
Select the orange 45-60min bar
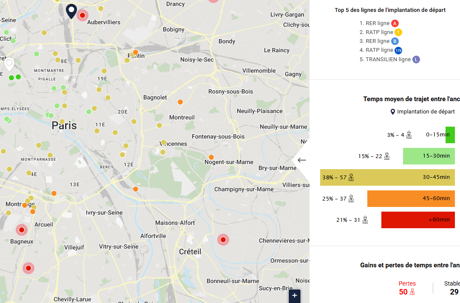411,198
